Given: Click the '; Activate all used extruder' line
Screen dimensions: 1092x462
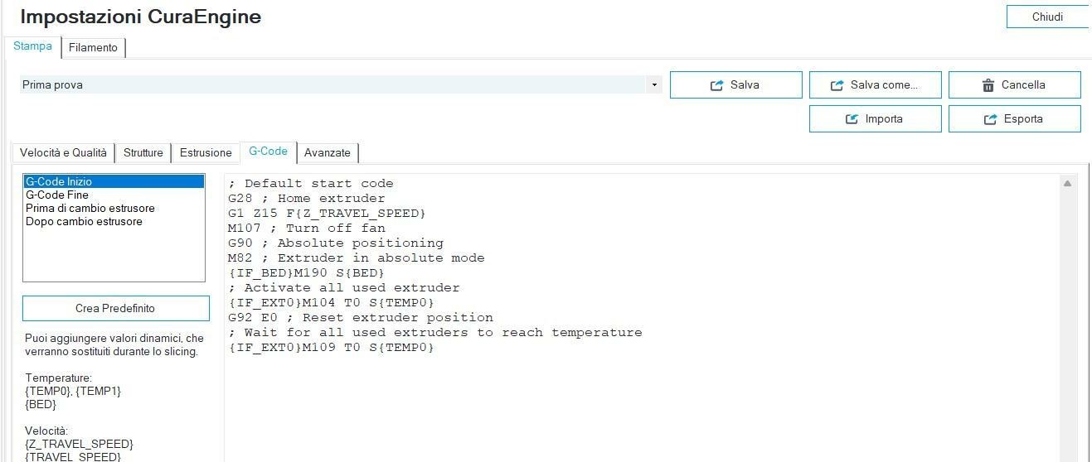Looking at the screenshot, I should tap(344, 287).
